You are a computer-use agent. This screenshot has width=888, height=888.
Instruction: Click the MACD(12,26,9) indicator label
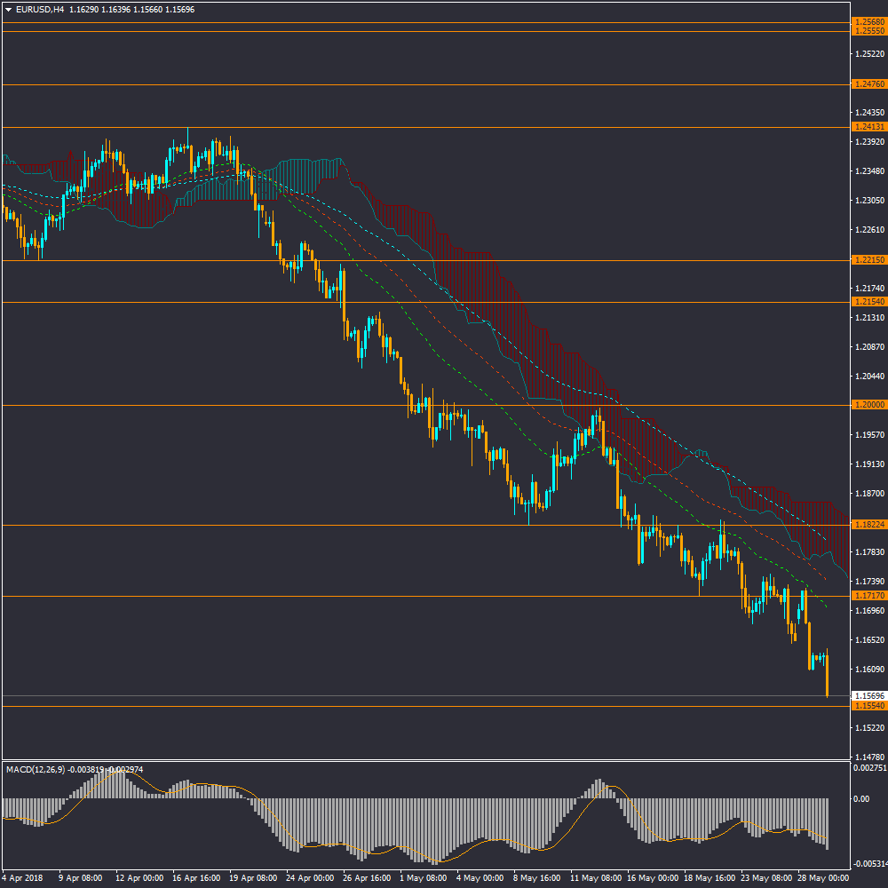point(36,769)
